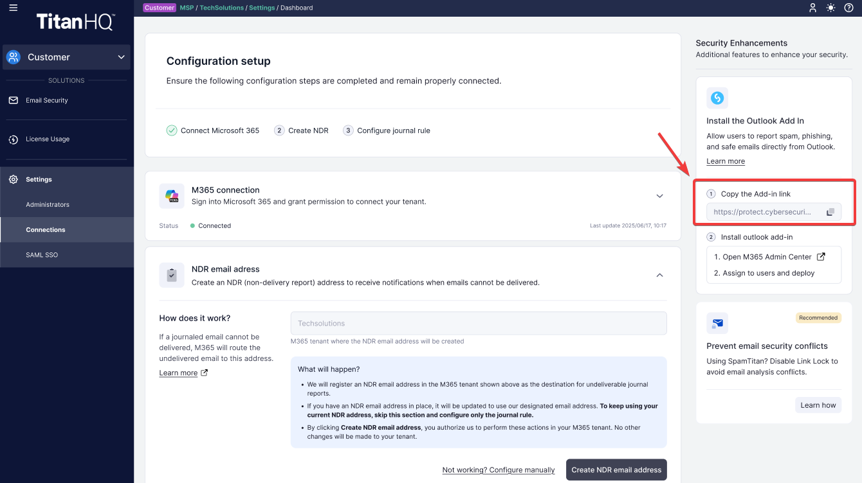Click the License Usage icon
This screenshot has width=862, height=483.
click(x=13, y=139)
